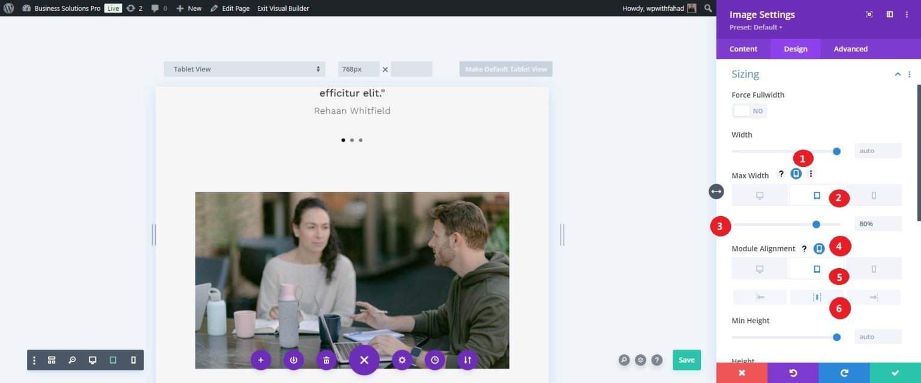921x383 pixels.
Task: Open page settings gear icon
Action: [x=402, y=360]
